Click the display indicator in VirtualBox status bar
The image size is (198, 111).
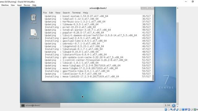183,109
